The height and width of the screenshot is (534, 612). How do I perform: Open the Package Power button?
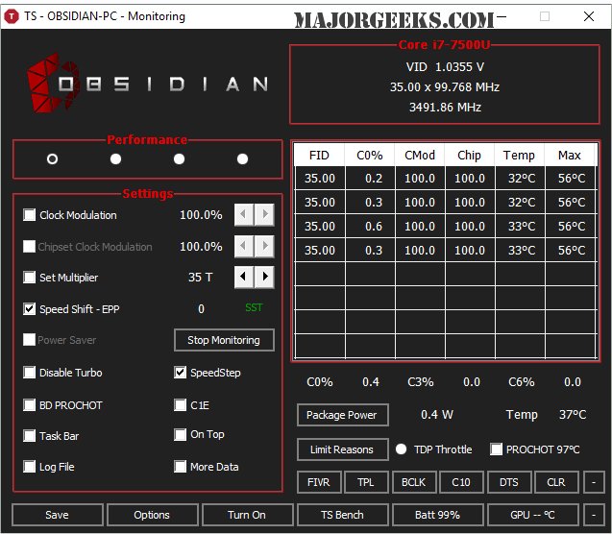(x=342, y=415)
